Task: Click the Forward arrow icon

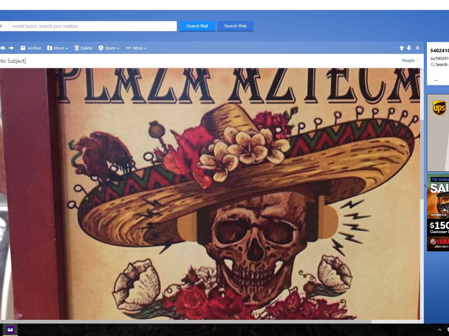Action: tap(11, 48)
